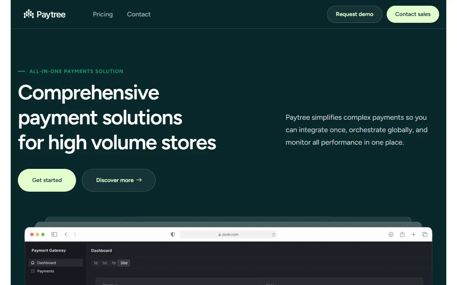
Task: Click the arrow icon in Discover more
Action: [x=139, y=180]
